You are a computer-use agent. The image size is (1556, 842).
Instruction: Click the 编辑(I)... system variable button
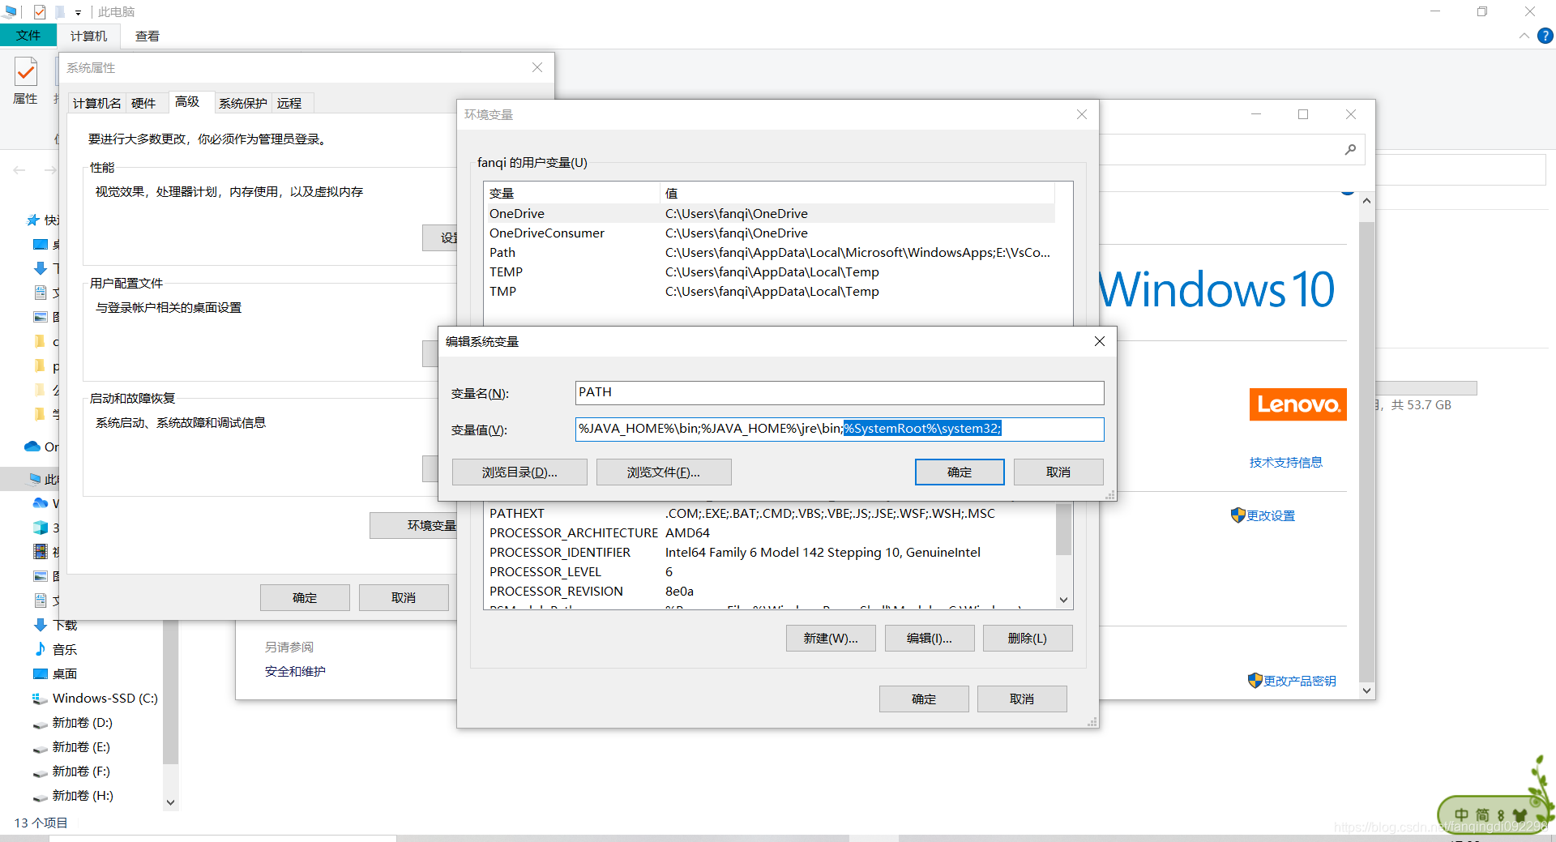(930, 639)
